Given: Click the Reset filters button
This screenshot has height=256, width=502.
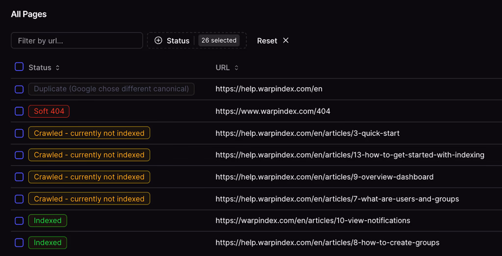Looking at the screenshot, I should click(x=273, y=40).
